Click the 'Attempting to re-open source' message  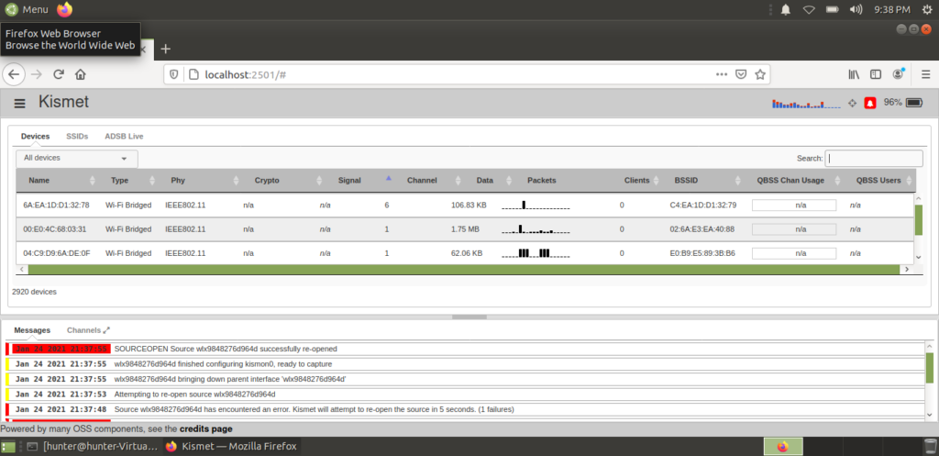[x=465, y=395]
